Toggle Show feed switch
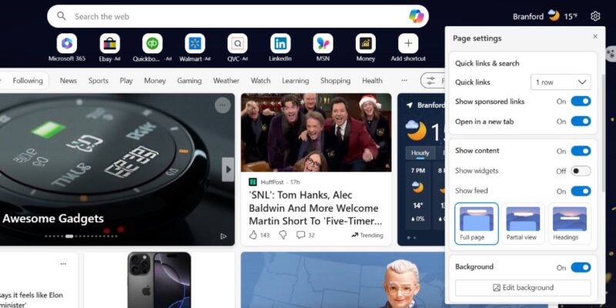 pyautogui.click(x=581, y=191)
